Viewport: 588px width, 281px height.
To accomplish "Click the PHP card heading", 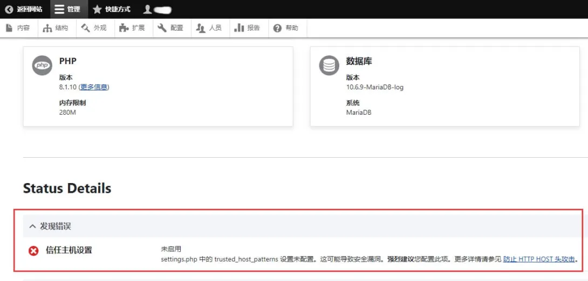I will (68, 61).
